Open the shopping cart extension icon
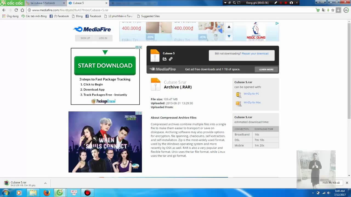The width and height of the screenshot is (351, 197). 318,10
